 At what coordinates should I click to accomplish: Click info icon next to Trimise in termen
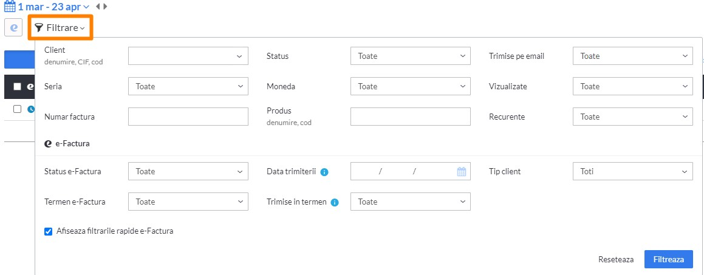335,202
